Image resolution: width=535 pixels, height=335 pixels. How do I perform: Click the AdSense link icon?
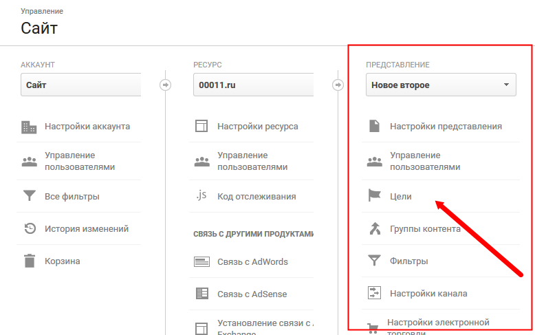(202, 293)
